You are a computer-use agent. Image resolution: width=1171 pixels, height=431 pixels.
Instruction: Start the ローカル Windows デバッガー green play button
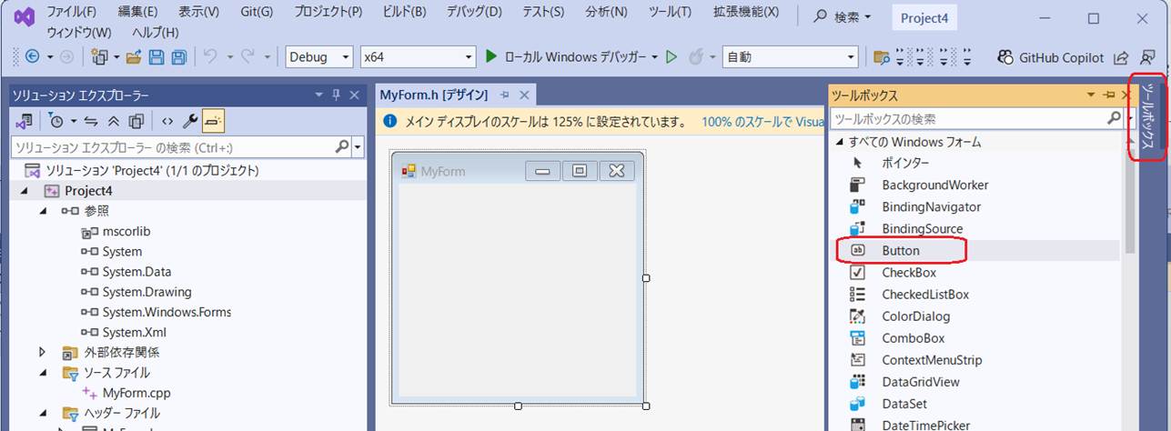[x=490, y=56]
